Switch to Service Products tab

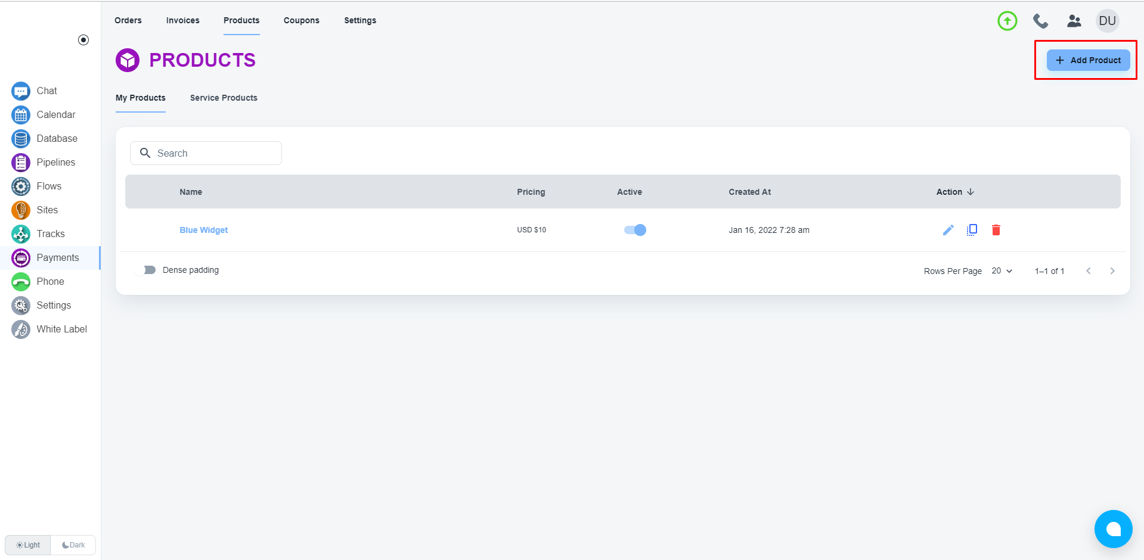click(x=224, y=98)
